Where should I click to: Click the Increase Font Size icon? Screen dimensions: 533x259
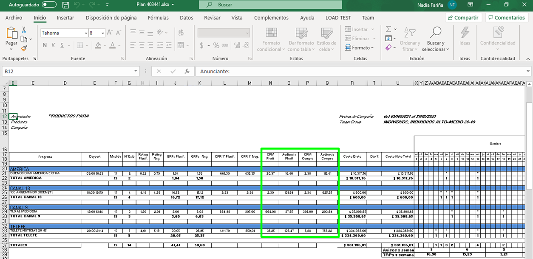click(x=110, y=33)
